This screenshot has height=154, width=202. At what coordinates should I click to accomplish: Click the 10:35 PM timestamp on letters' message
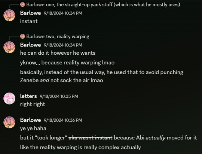click(59, 96)
